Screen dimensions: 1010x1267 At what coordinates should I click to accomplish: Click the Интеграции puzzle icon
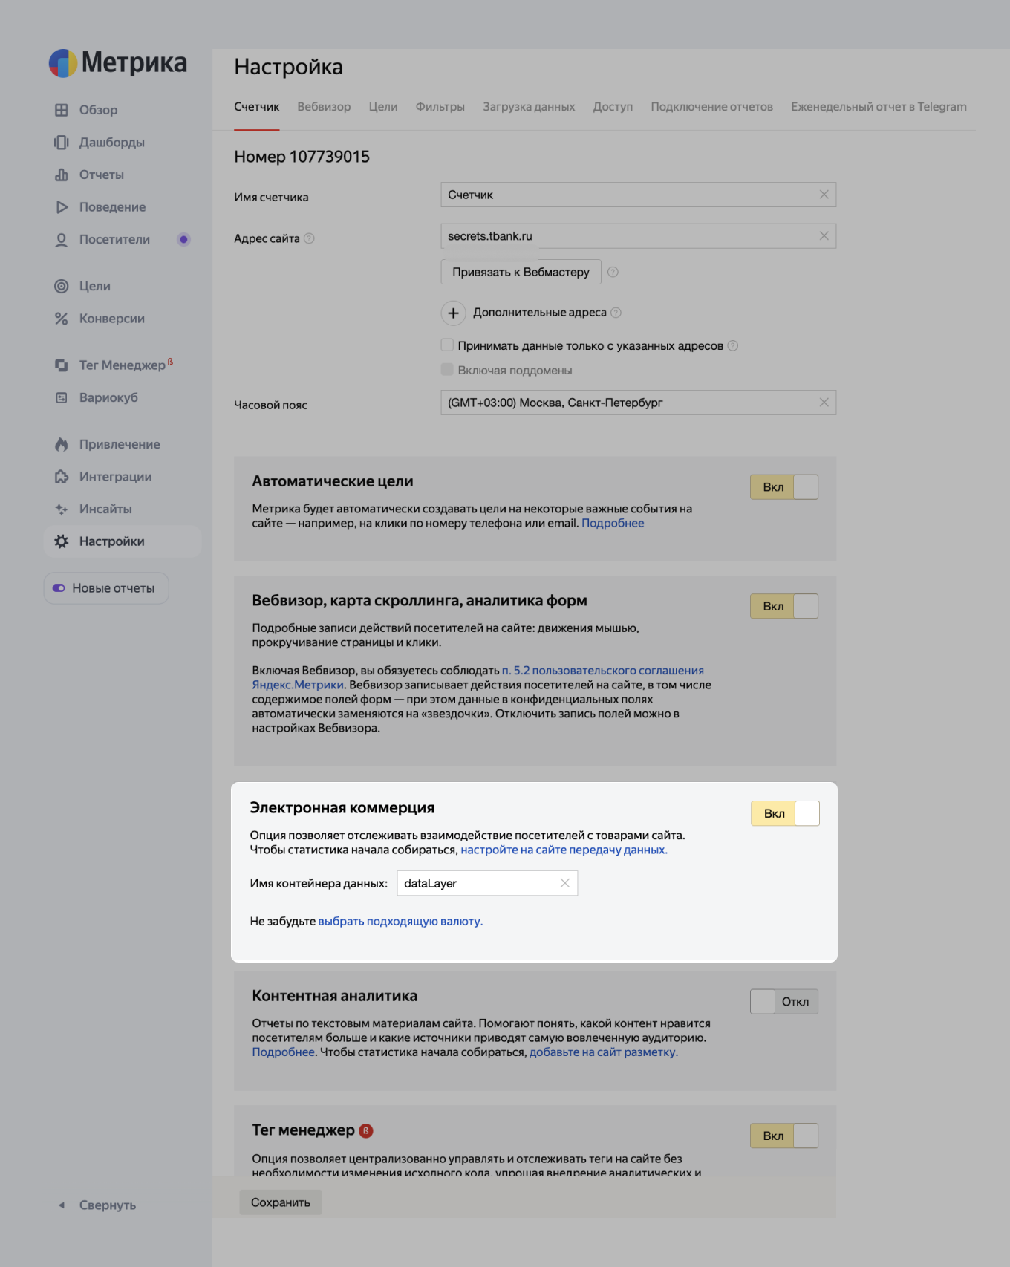coord(62,477)
